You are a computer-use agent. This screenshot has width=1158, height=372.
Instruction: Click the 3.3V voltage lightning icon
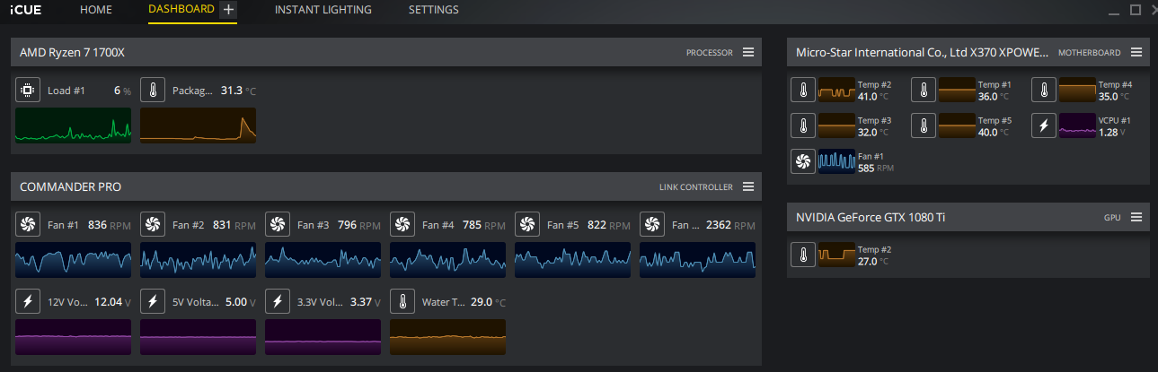click(x=278, y=301)
